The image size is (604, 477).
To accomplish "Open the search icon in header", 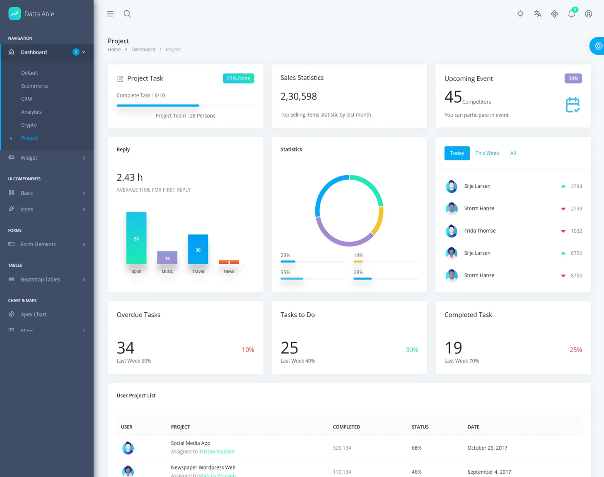I will point(127,14).
